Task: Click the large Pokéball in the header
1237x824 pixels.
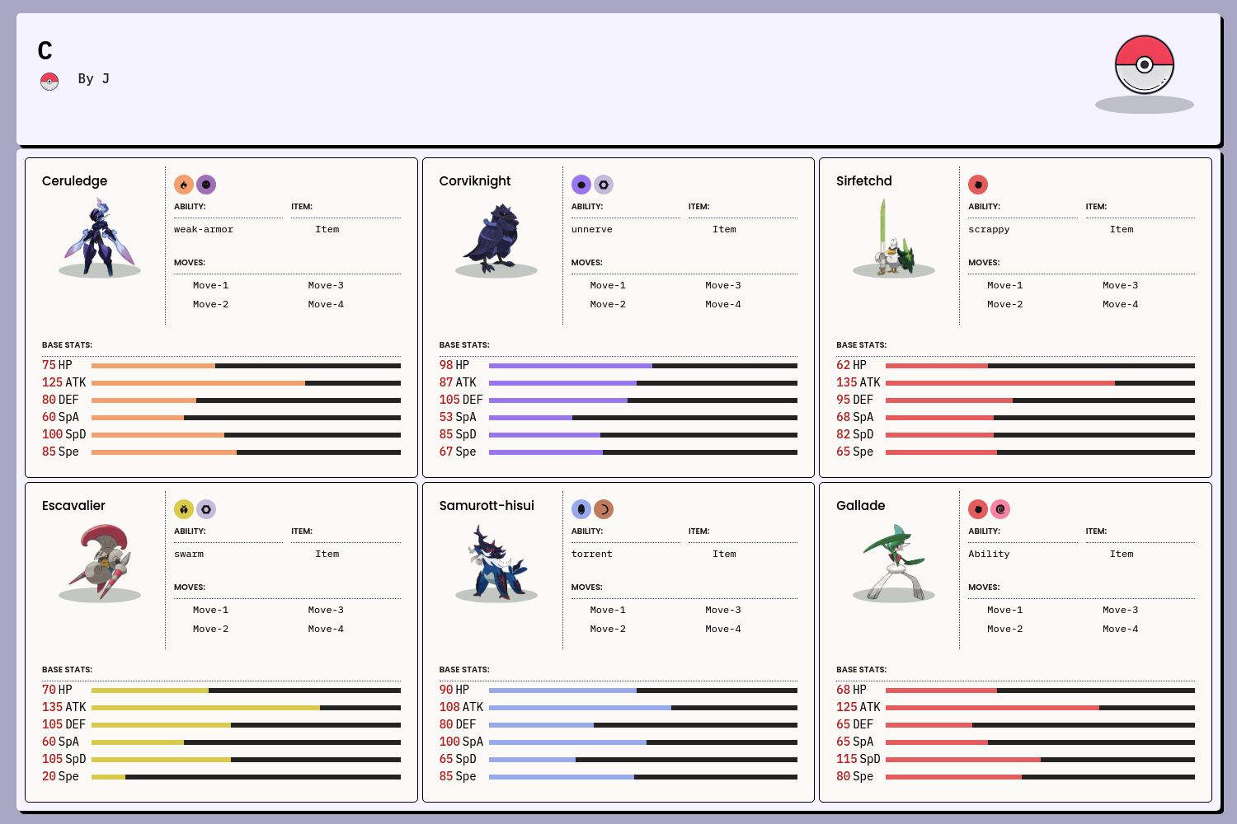Action: [1144, 65]
